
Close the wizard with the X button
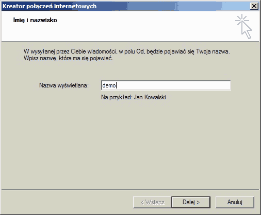tap(254, 6)
